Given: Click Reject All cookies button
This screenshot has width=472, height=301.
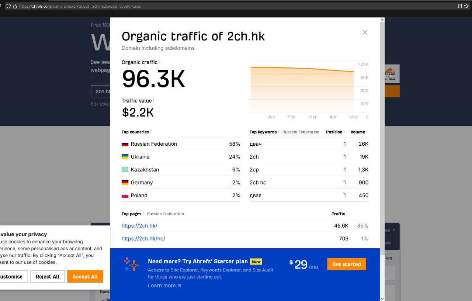Looking at the screenshot, I should 48,277.
